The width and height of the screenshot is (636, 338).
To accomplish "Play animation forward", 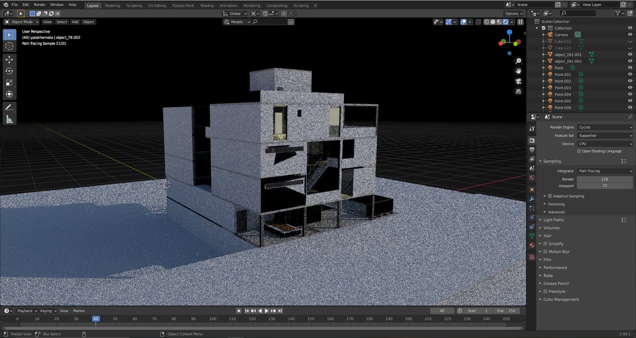I will [x=267, y=311].
